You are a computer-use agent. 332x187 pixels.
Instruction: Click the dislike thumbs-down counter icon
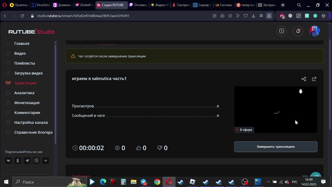[160, 148]
